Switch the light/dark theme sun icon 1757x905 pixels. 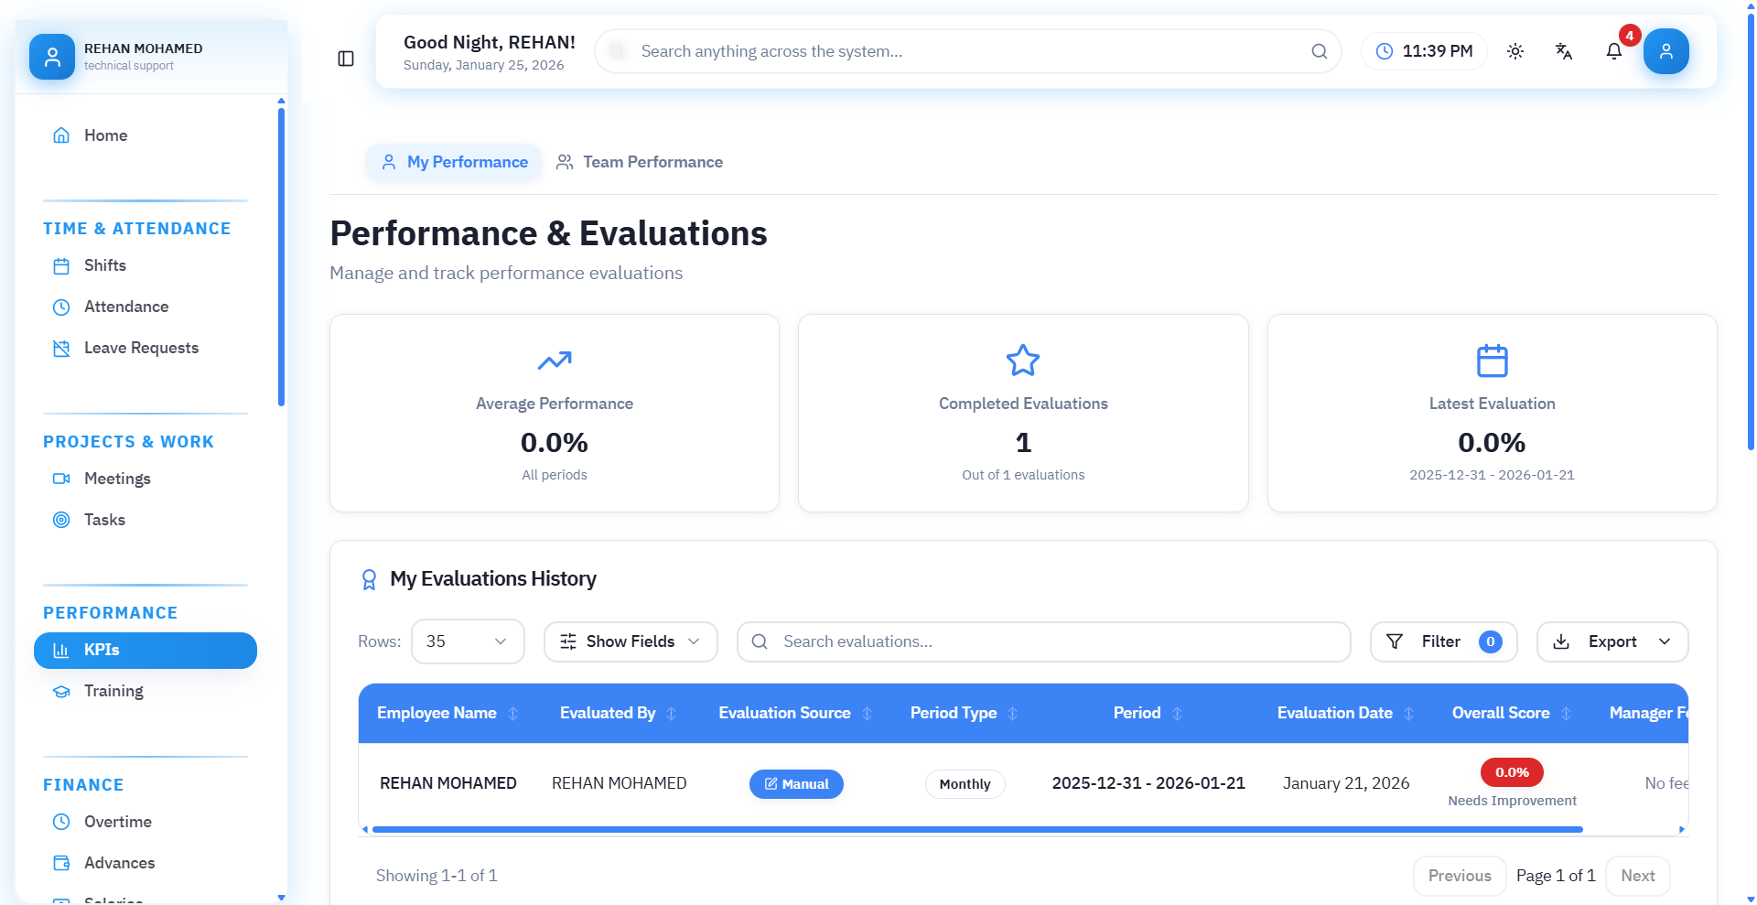(x=1515, y=51)
